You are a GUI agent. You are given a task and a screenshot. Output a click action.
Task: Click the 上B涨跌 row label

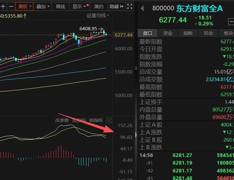pos(151,148)
